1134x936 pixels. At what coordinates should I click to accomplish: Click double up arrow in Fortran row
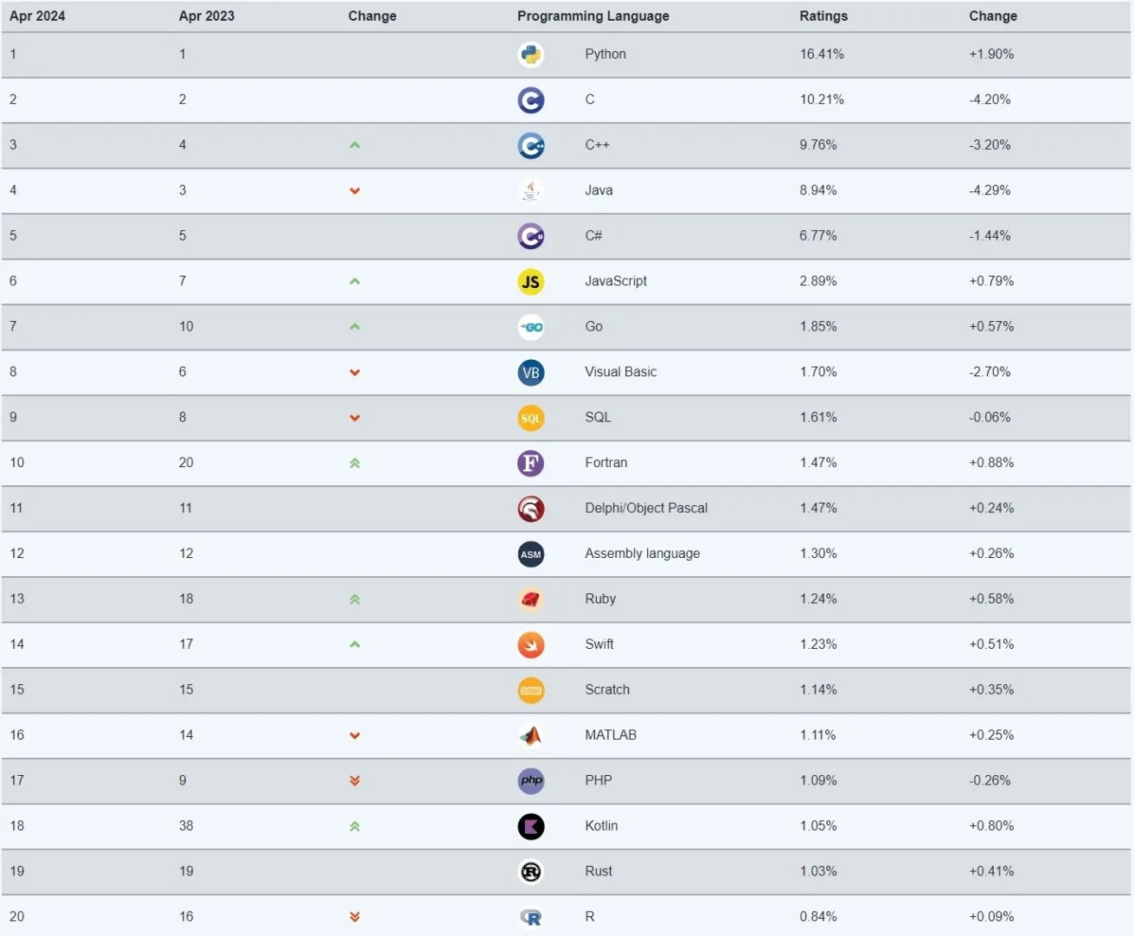click(355, 464)
